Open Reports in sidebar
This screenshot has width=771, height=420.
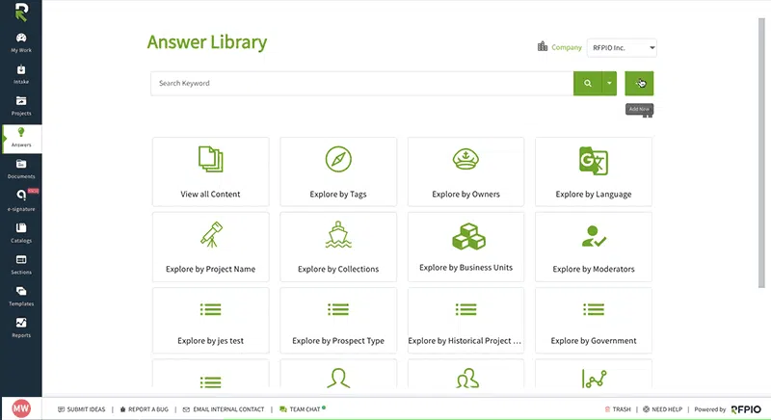(x=21, y=328)
